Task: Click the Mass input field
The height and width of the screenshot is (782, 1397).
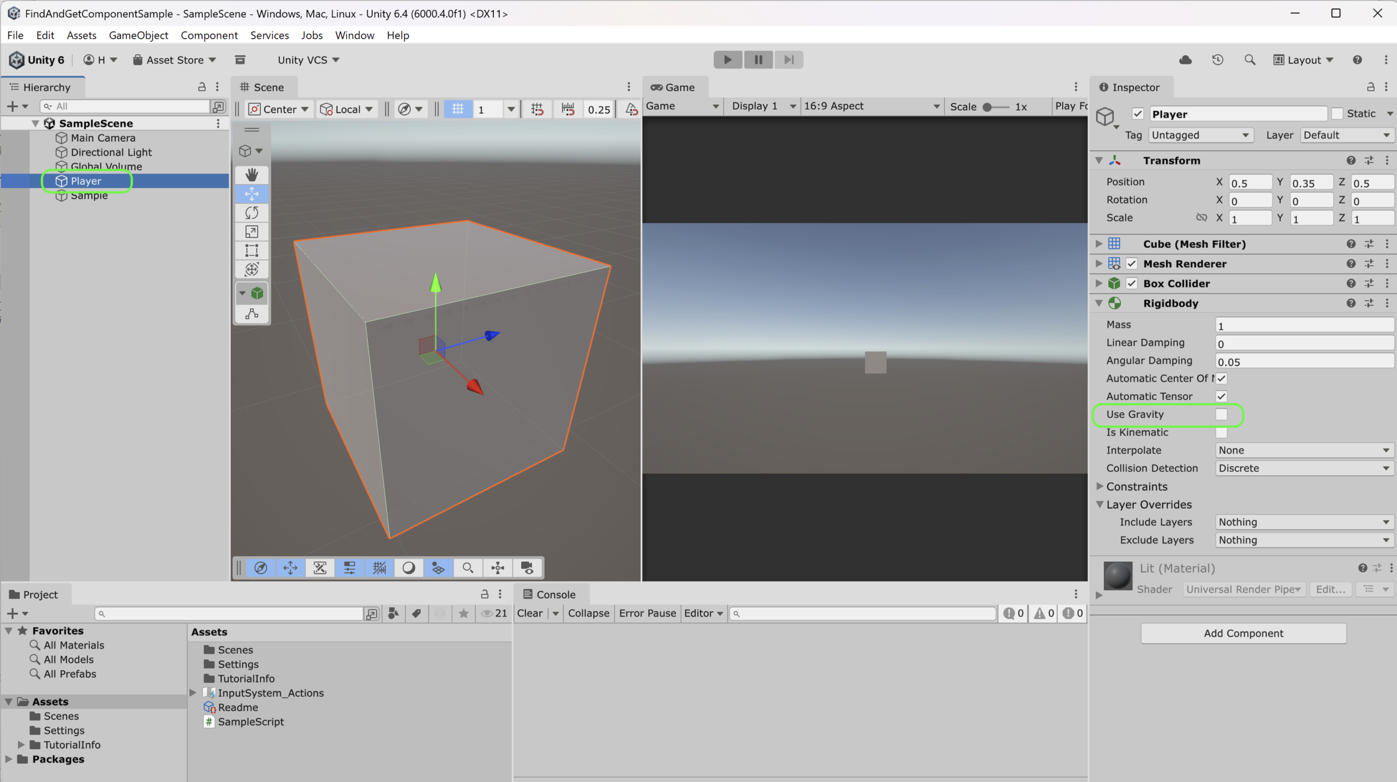Action: tap(1304, 325)
